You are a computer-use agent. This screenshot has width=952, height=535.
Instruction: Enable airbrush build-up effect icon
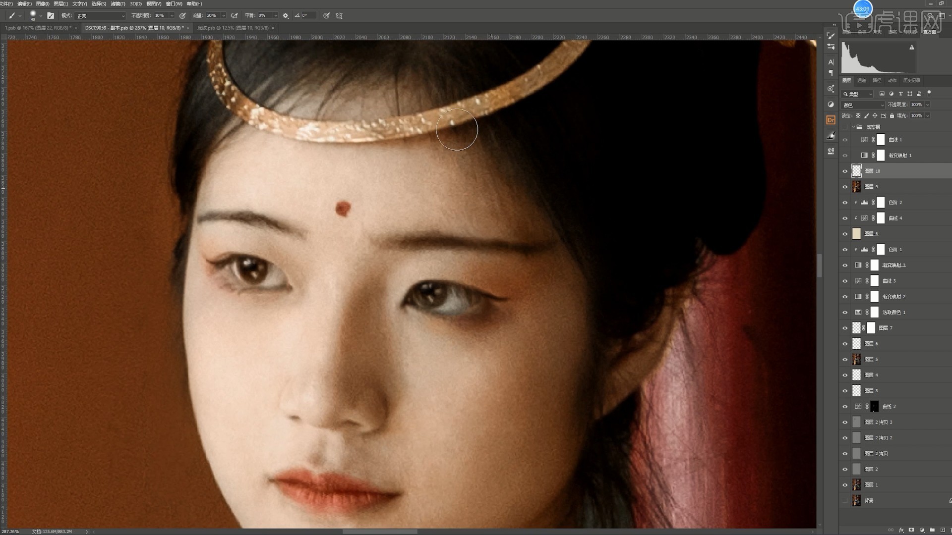click(234, 16)
